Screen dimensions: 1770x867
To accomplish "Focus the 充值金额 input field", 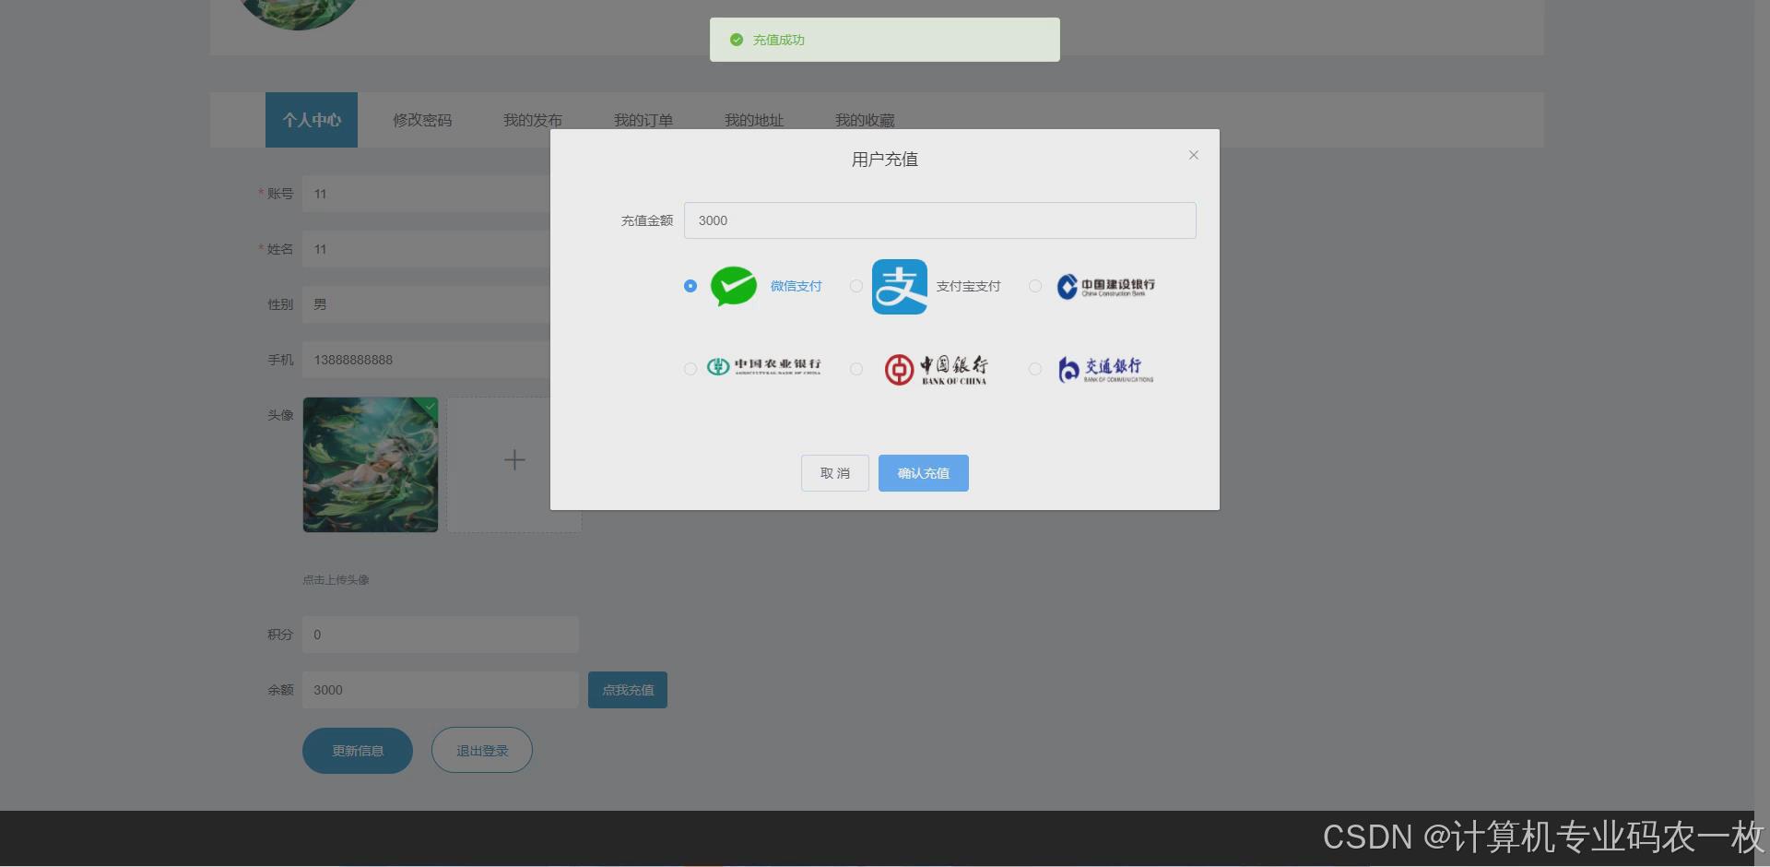I will (940, 220).
